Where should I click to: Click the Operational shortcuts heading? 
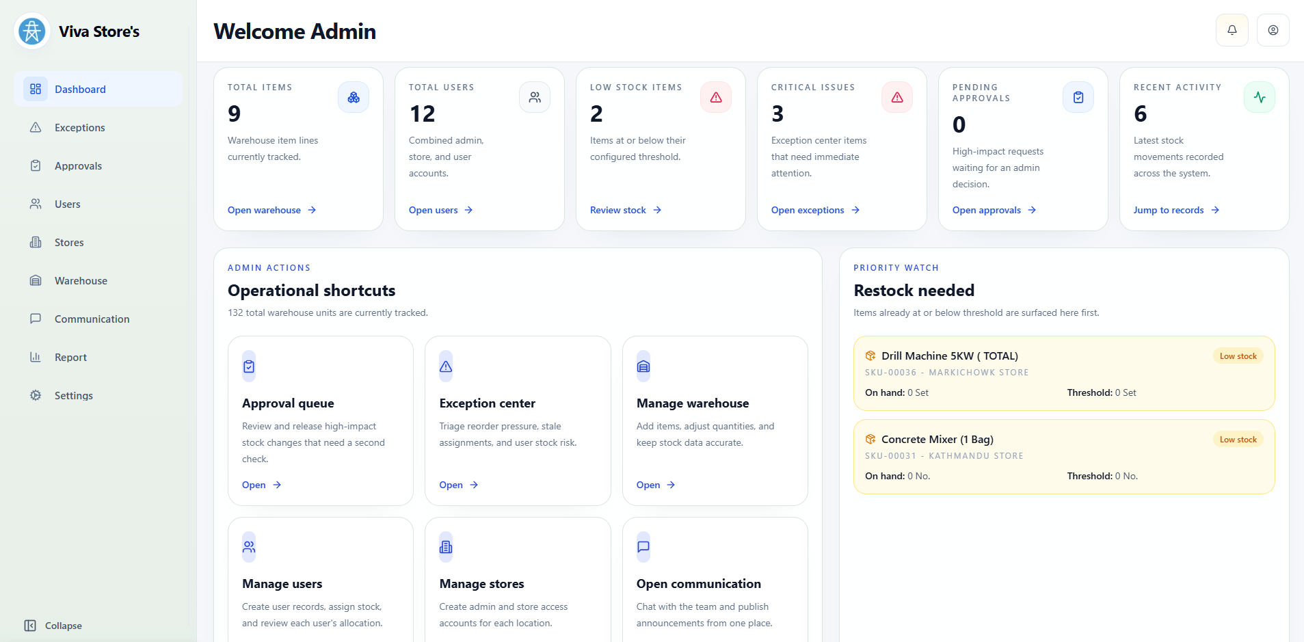(x=311, y=291)
